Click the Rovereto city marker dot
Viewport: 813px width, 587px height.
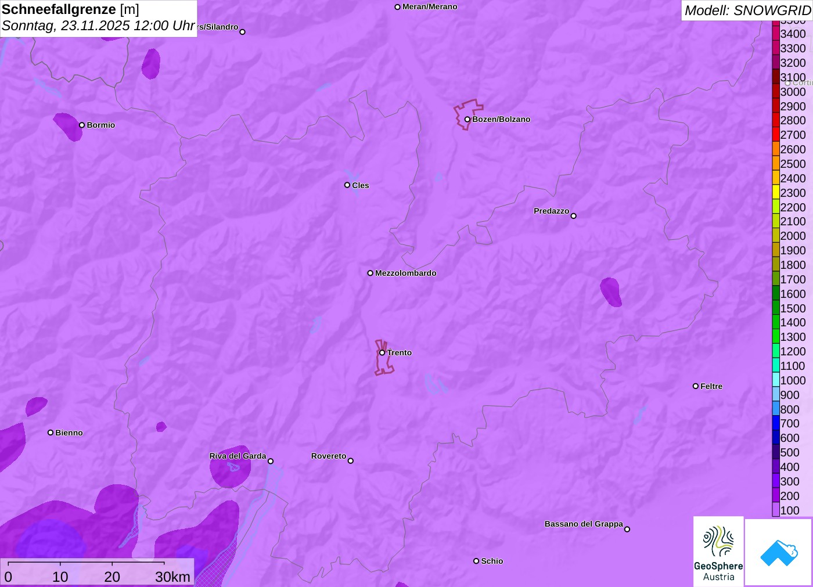[x=351, y=461]
